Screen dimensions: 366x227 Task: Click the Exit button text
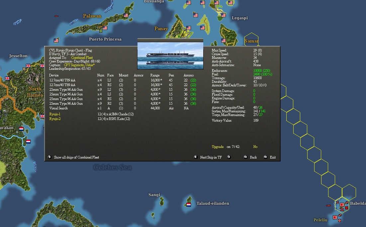(x=273, y=157)
